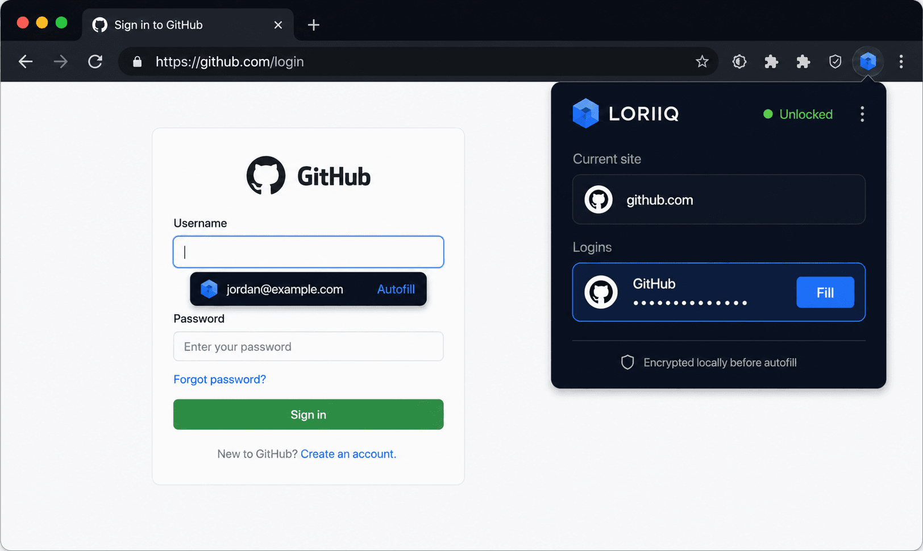Select the github.com current site card

click(x=719, y=200)
